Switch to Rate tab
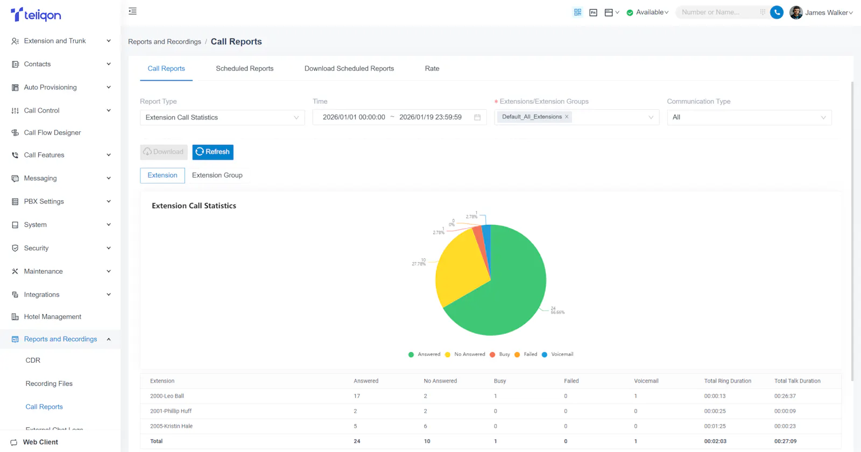The image size is (861, 452). click(432, 68)
